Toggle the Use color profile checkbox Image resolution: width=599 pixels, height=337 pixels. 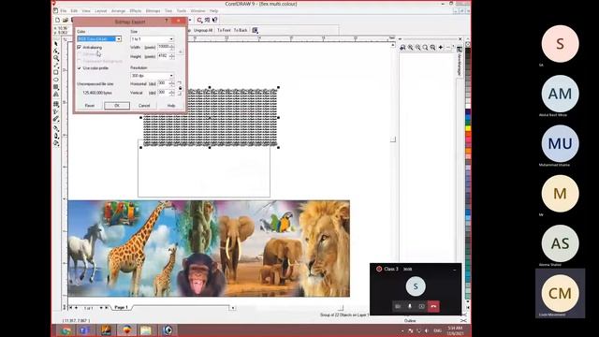[80, 68]
